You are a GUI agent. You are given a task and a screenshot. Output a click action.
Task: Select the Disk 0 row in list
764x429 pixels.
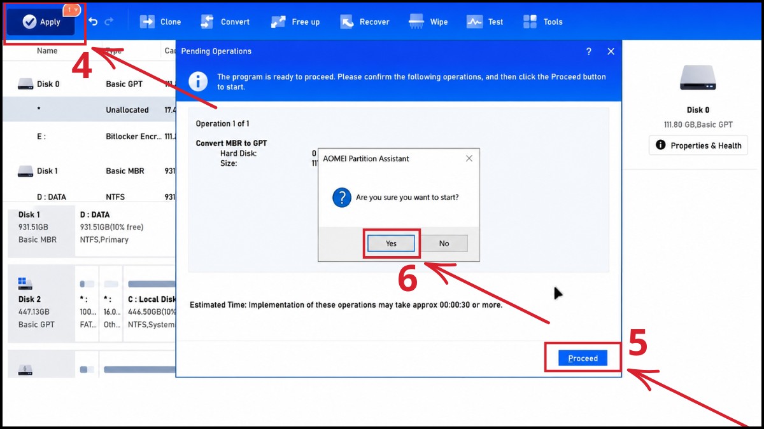[x=89, y=84]
